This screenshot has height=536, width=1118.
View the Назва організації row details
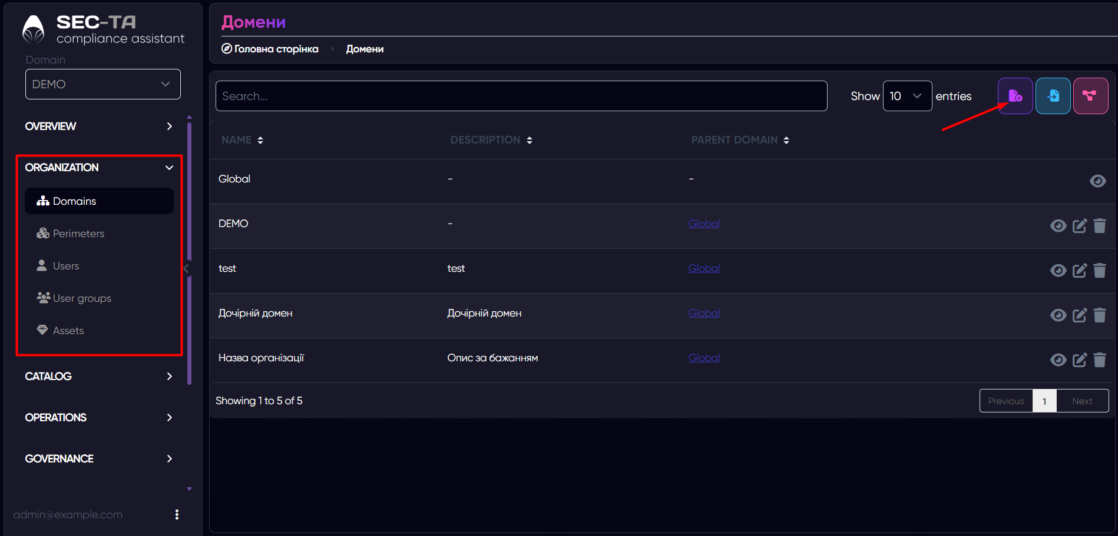coord(1058,360)
